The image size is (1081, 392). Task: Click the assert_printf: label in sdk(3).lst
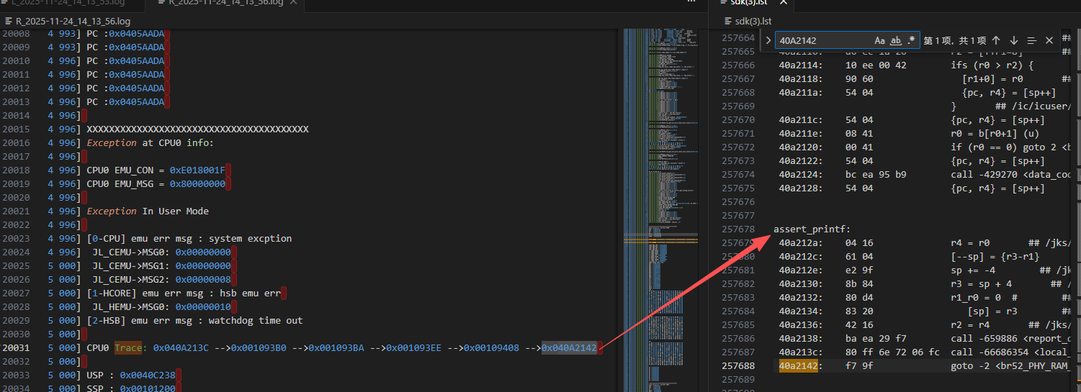click(812, 229)
